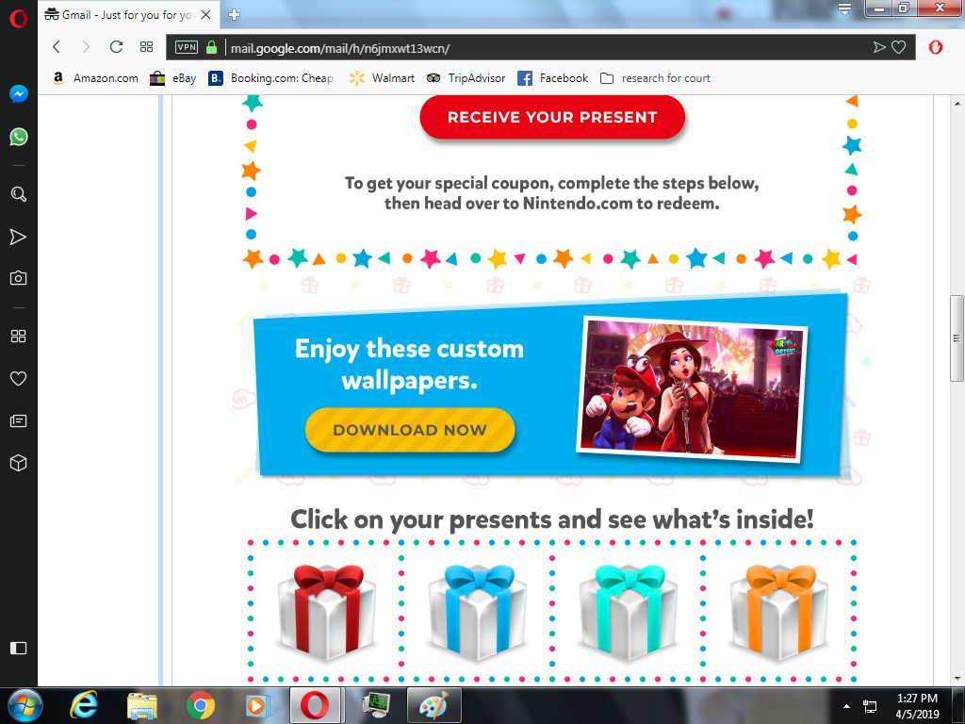This screenshot has width=965, height=724.
Task: Open the Paint taskbar icon
Action: pos(434,705)
